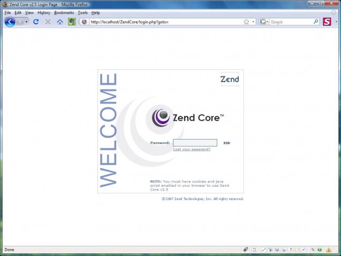The height and width of the screenshot is (256, 341).
Task: Go back with the blue Back arrow
Action: (x=10, y=22)
